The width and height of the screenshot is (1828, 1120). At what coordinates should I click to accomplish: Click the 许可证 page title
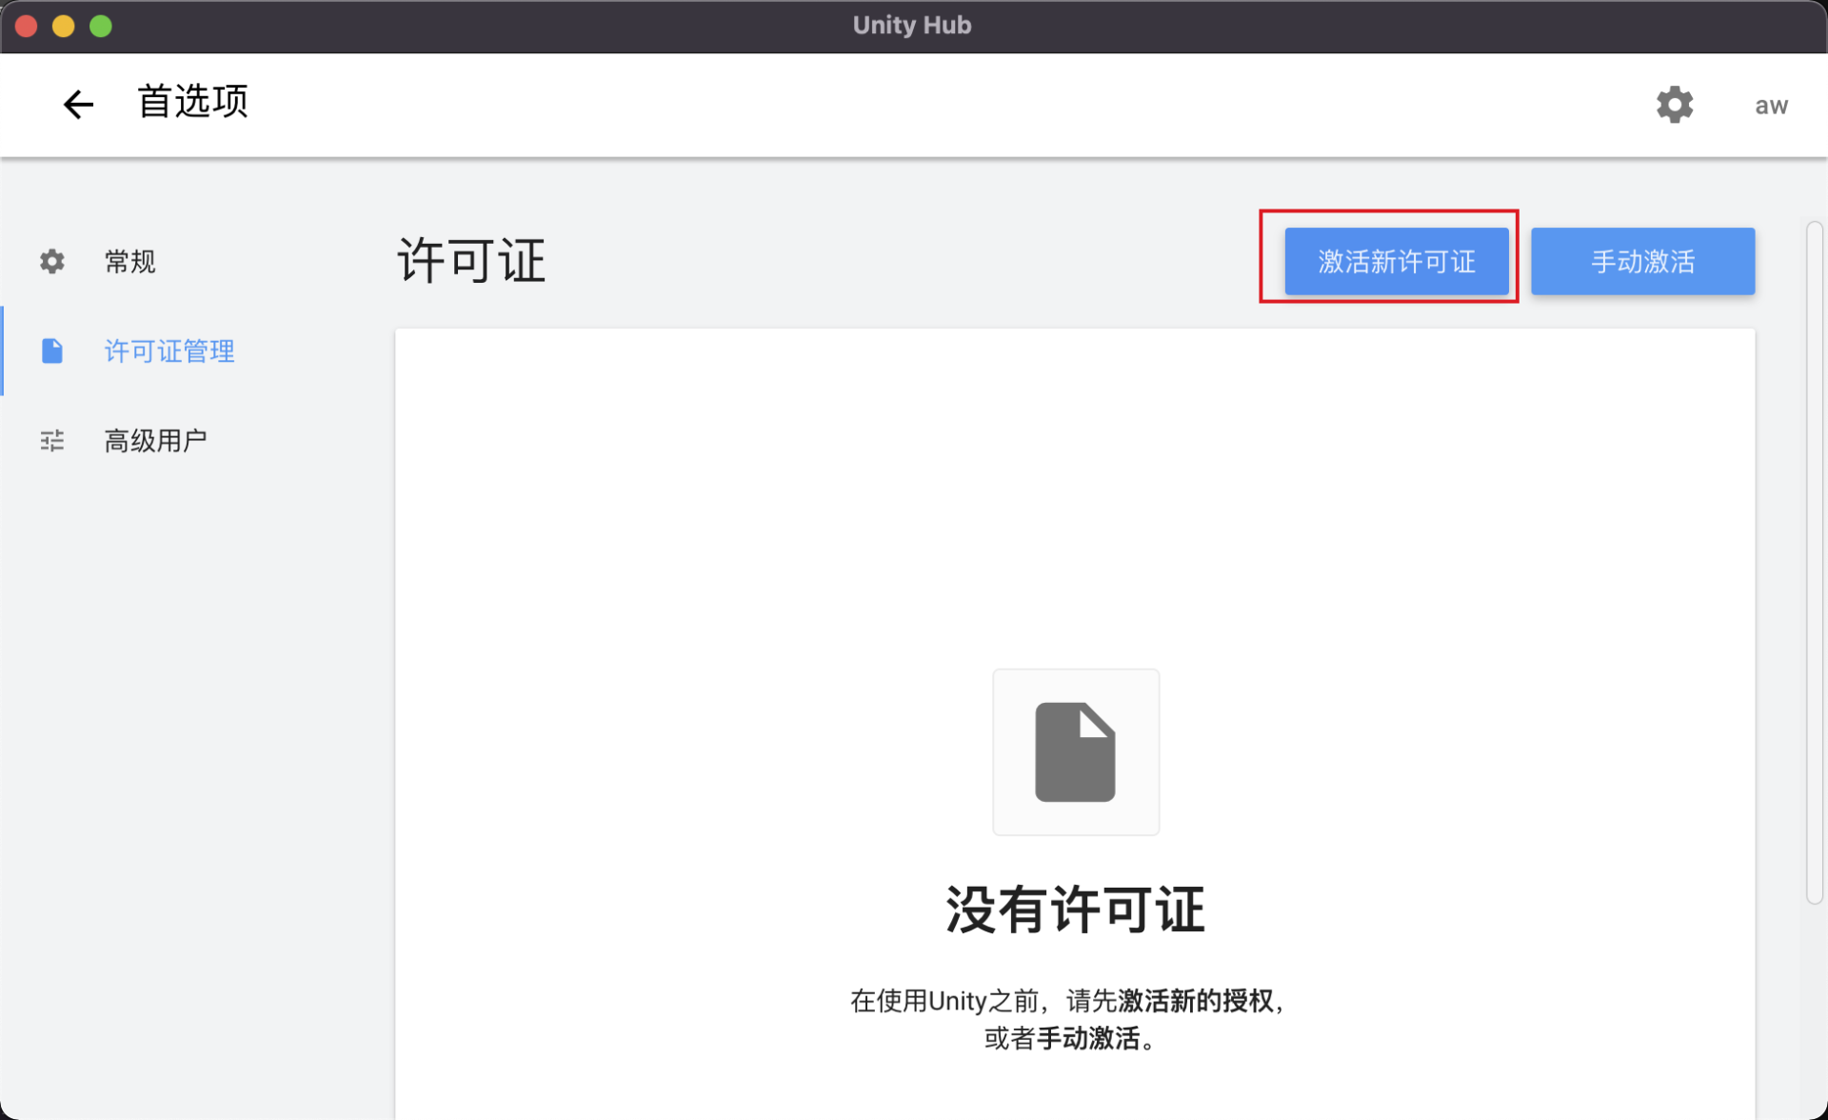tap(471, 260)
